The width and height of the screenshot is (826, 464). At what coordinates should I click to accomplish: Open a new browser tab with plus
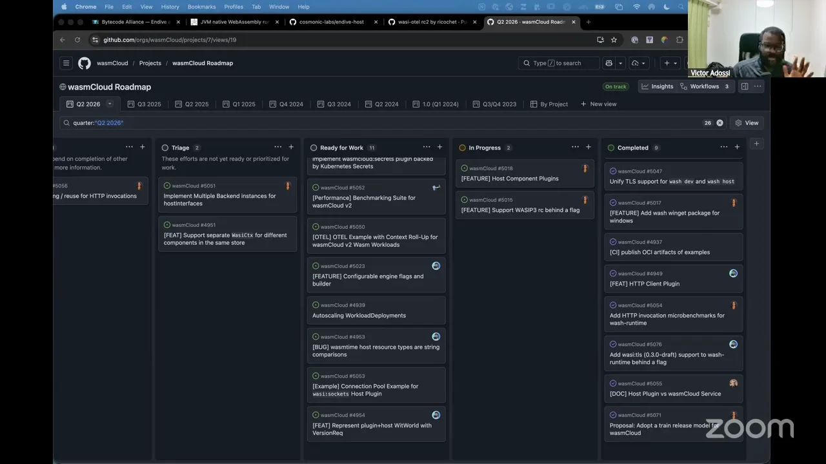588,22
